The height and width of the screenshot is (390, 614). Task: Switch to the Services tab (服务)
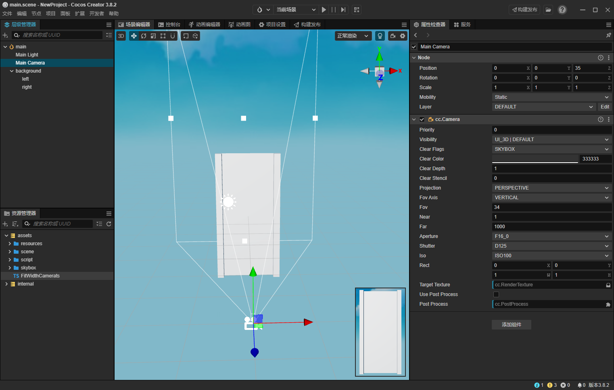click(462, 25)
